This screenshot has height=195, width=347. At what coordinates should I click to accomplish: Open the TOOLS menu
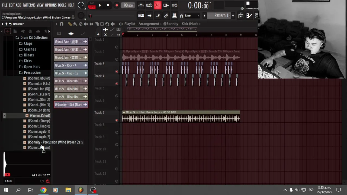pyautogui.click(x=62, y=5)
